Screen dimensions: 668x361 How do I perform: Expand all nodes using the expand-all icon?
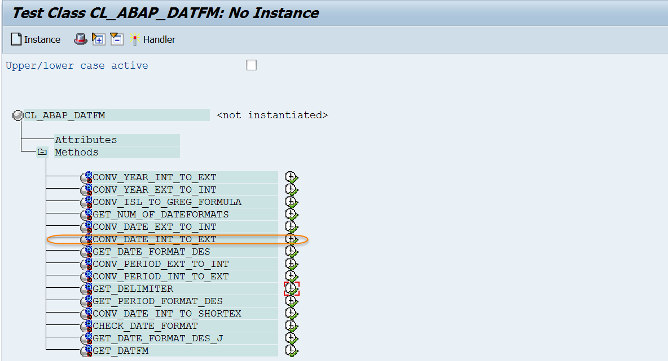coord(98,39)
